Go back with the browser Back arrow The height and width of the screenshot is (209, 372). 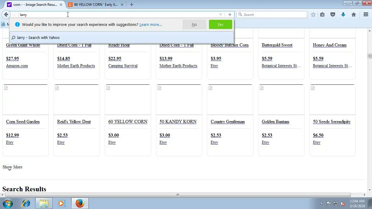point(6,15)
